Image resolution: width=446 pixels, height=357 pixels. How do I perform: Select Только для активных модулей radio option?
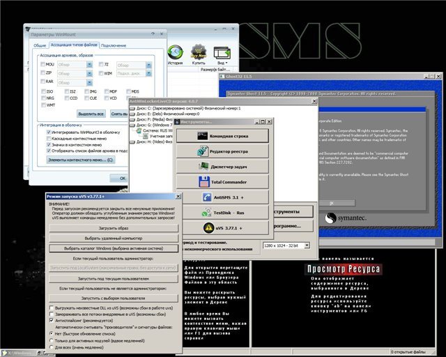click(x=52, y=340)
